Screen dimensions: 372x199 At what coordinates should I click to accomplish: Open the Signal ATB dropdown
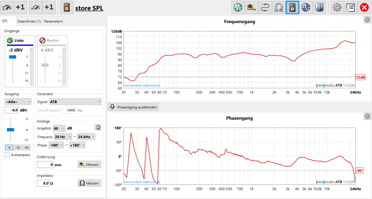pyautogui.click(x=75, y=102)
